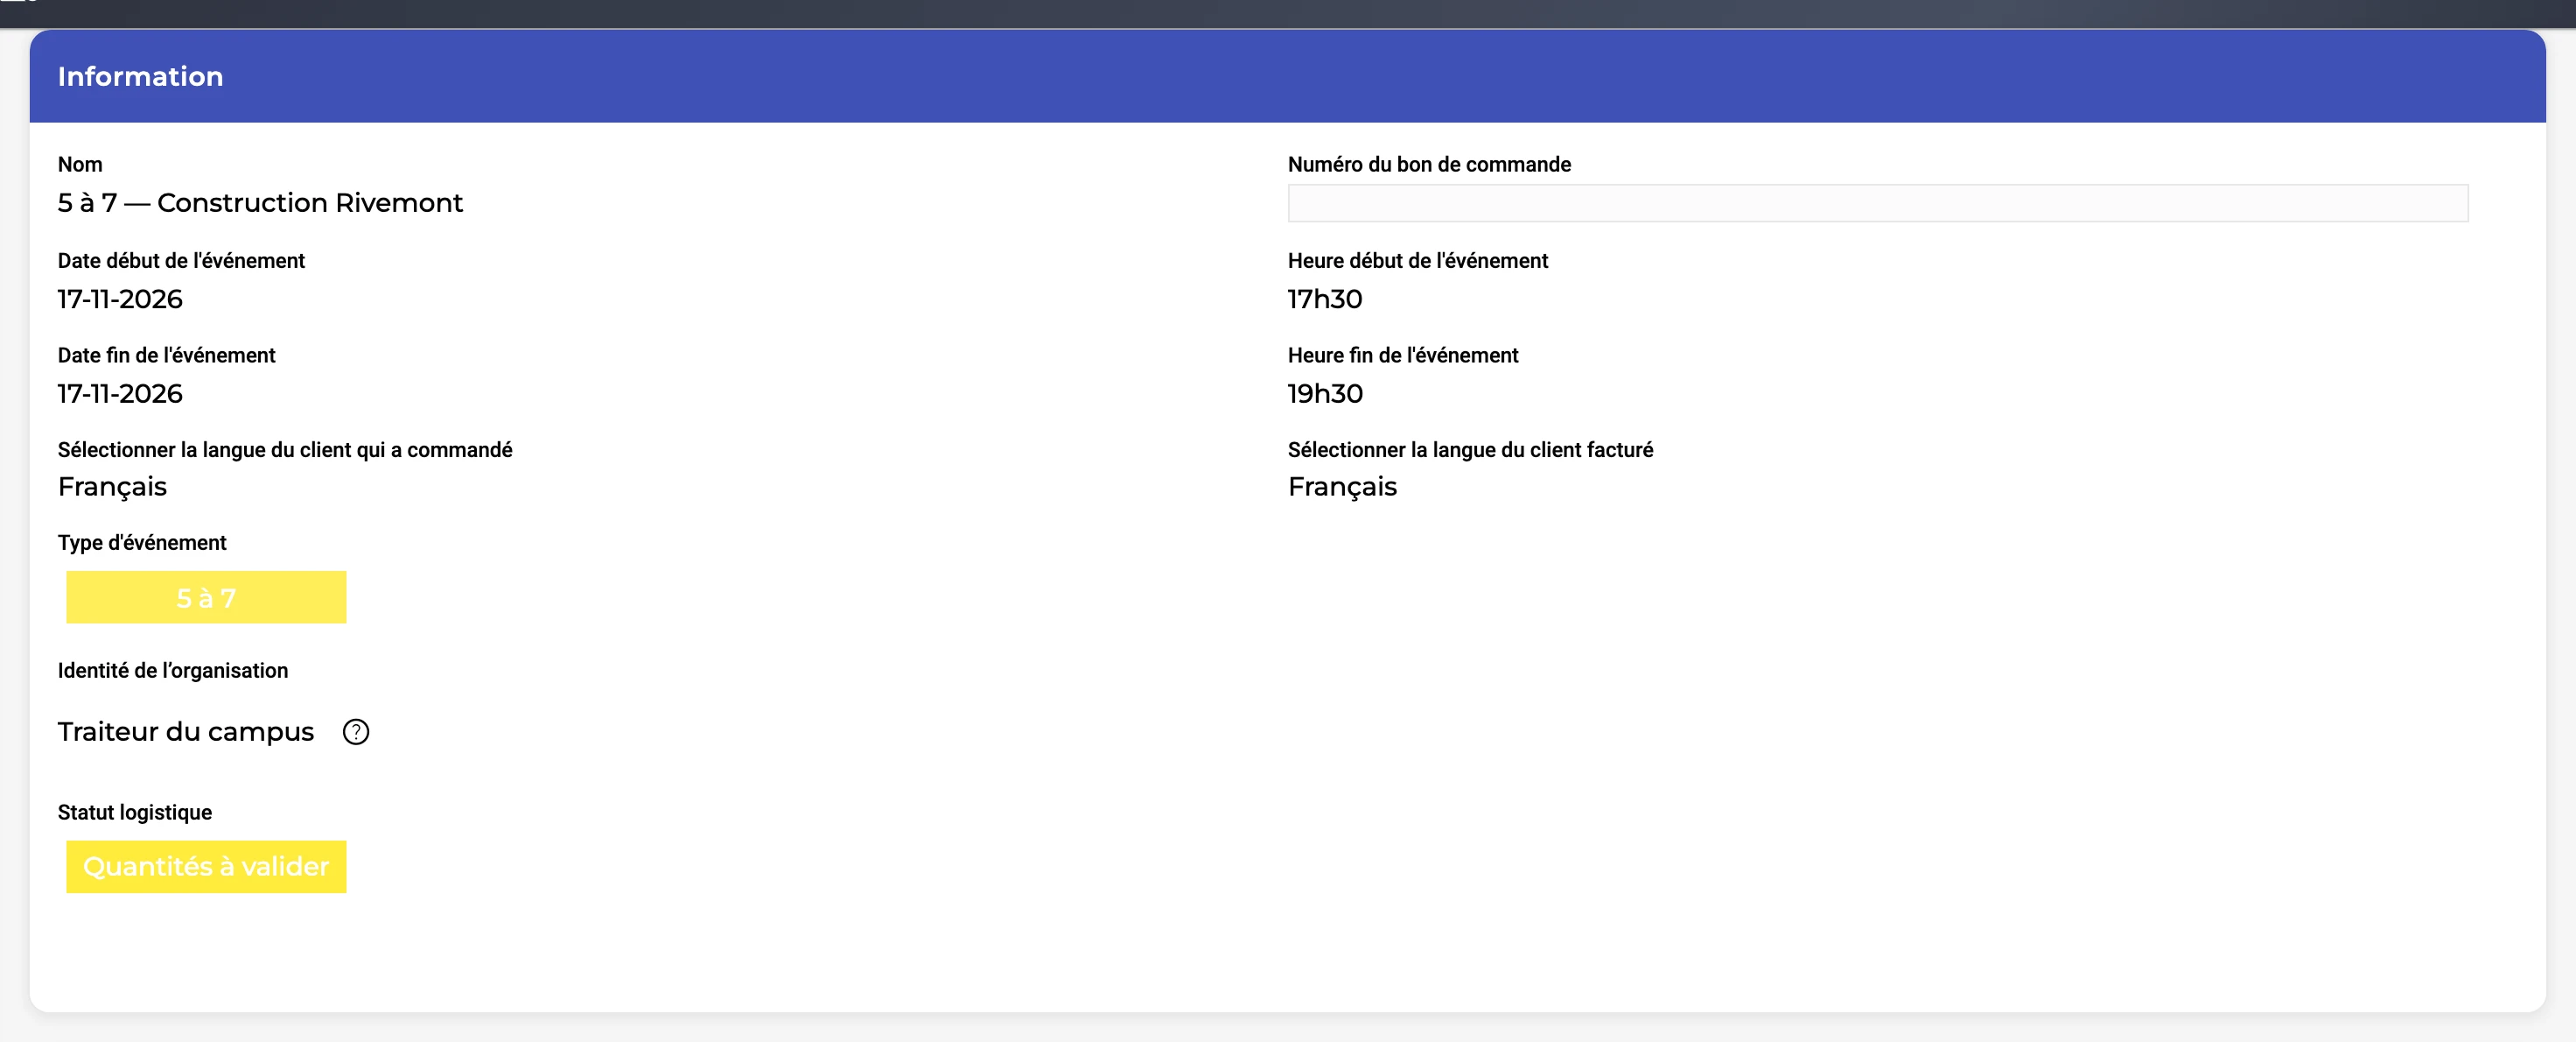This screenshot has height=1042, width=2576.
Task: Click Français under langue du client facturé
Action: tap(1342, 488)
